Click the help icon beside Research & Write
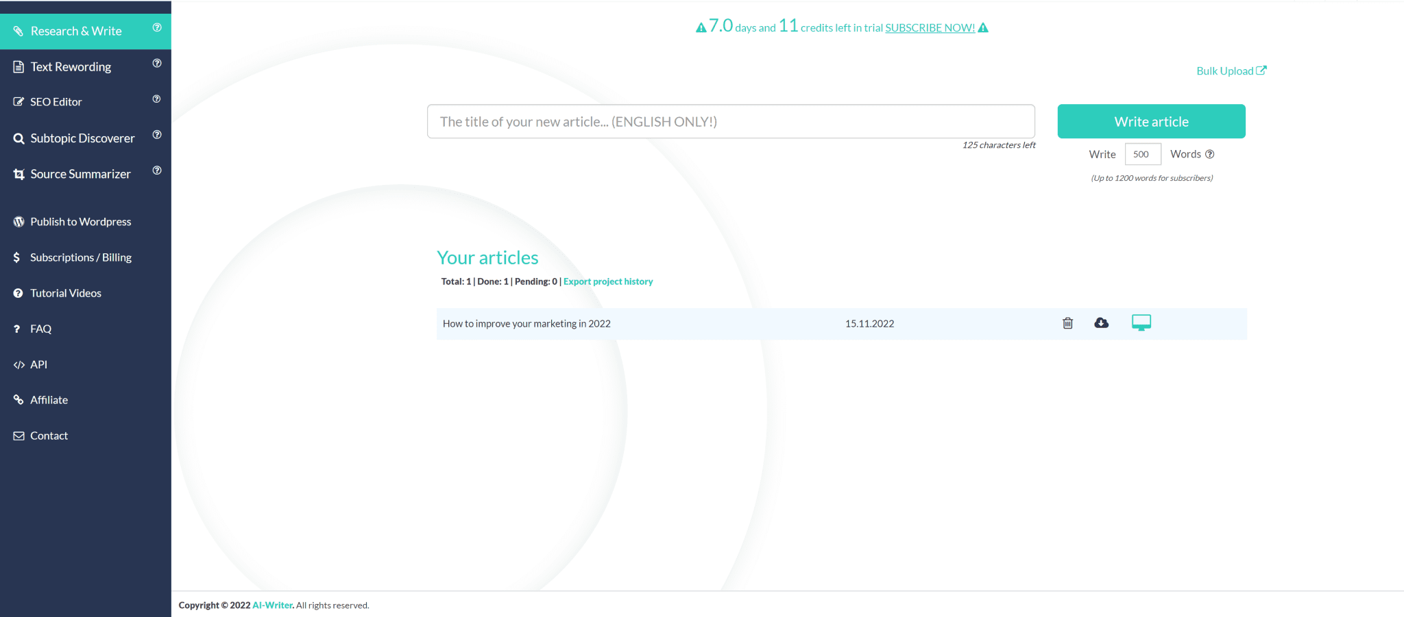This screenshot has height=617, width=1404. click(157, 27)
